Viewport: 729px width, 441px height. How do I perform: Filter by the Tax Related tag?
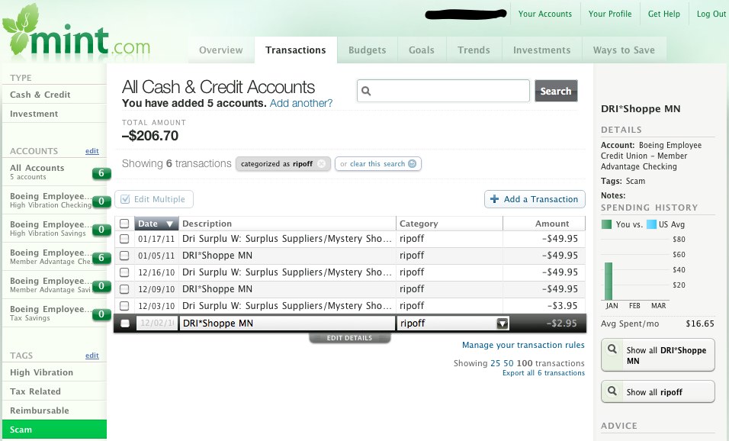54,391
